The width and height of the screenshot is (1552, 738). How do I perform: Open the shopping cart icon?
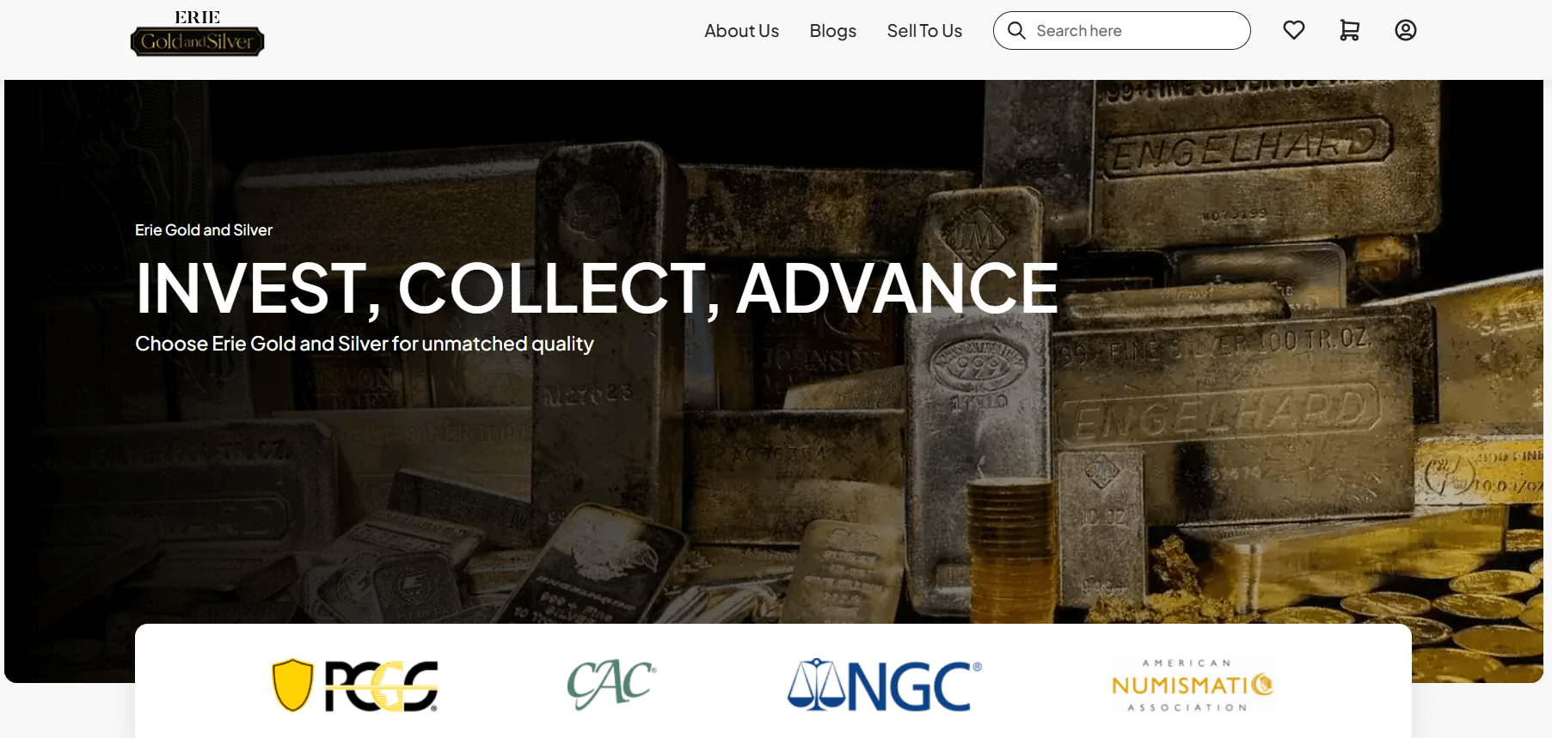(1349, 30)
